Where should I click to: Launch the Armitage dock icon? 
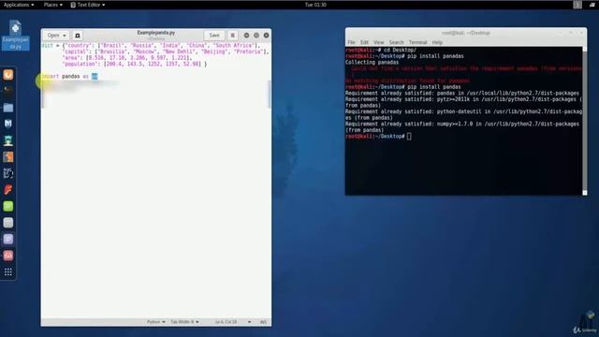pos(8,140)
